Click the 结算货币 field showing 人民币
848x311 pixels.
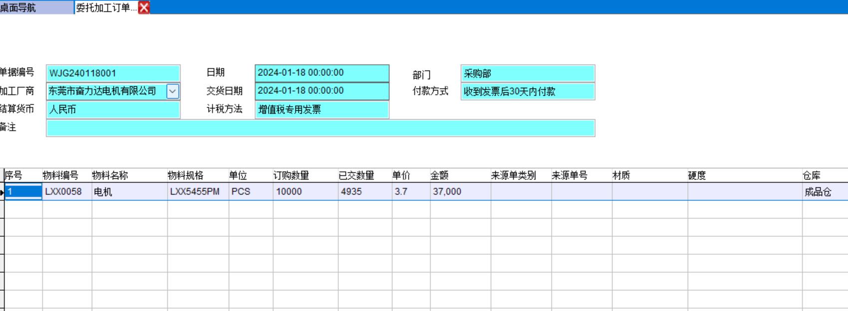click(113, 109)
